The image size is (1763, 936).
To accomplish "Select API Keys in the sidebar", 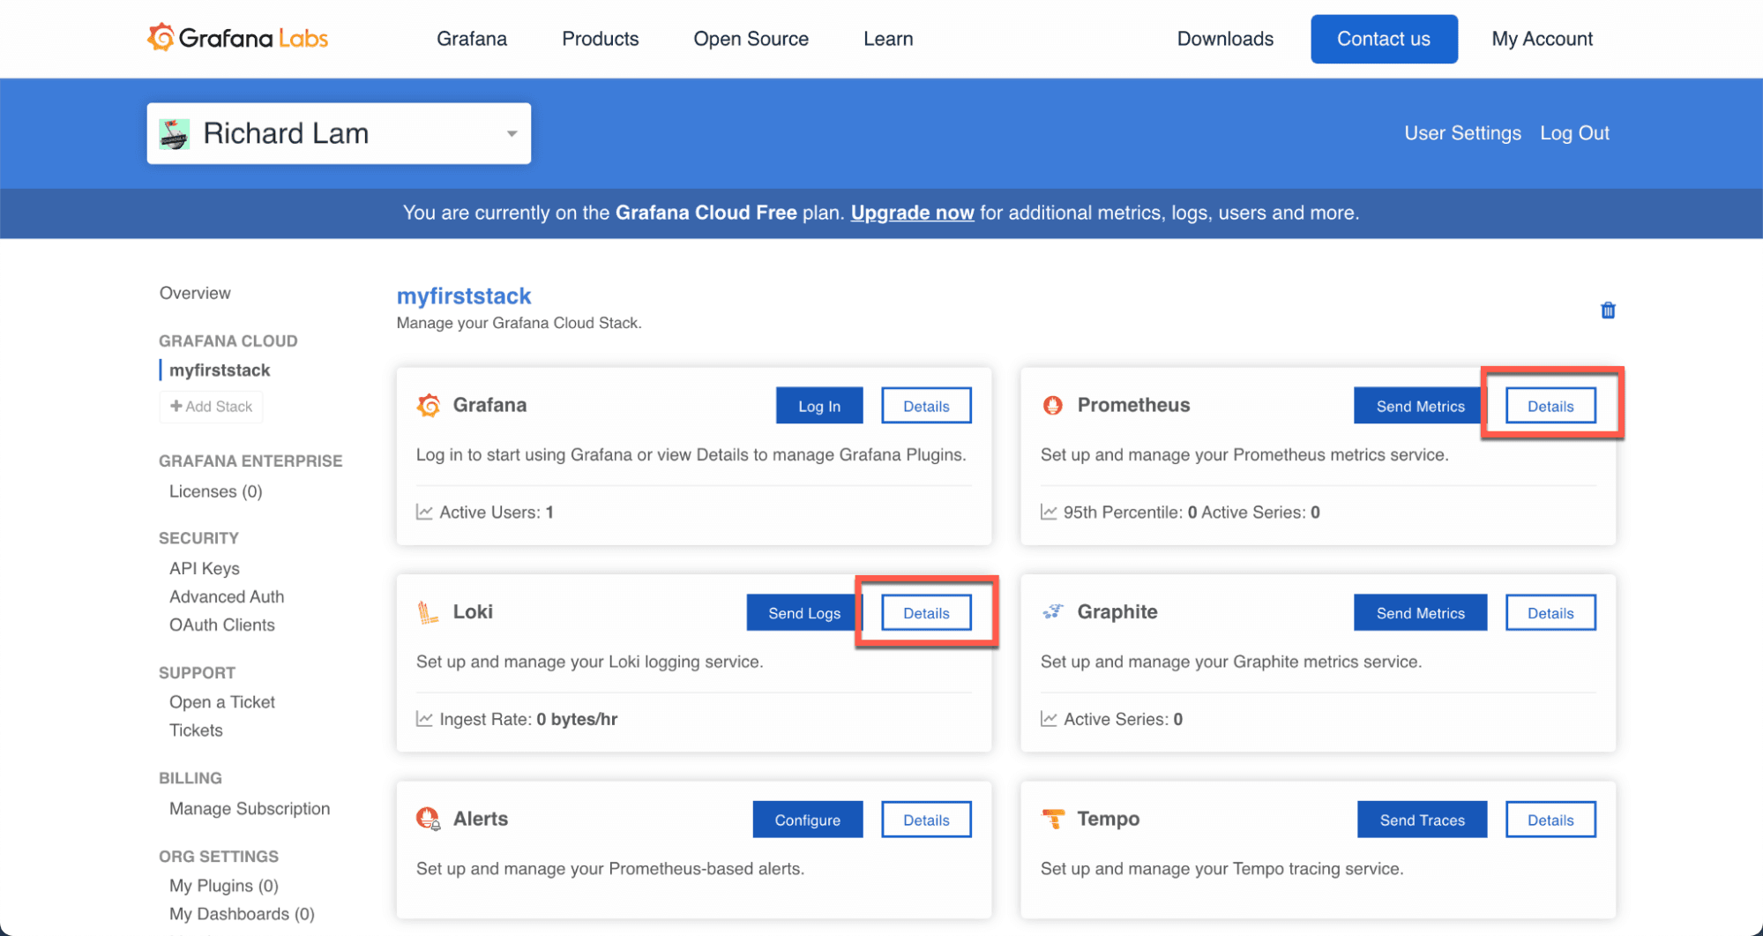I will point(205,568).
